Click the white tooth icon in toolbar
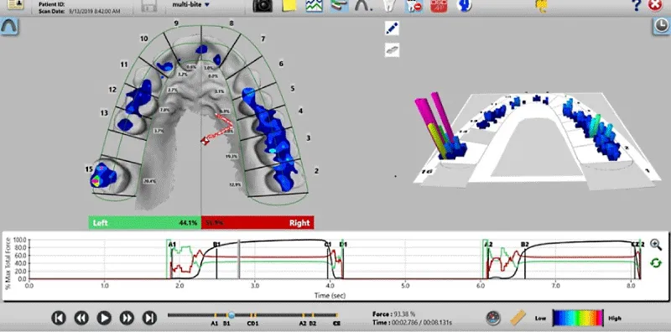Image resolution: width=671 pixels, height=332 pixels. (388, 5)
